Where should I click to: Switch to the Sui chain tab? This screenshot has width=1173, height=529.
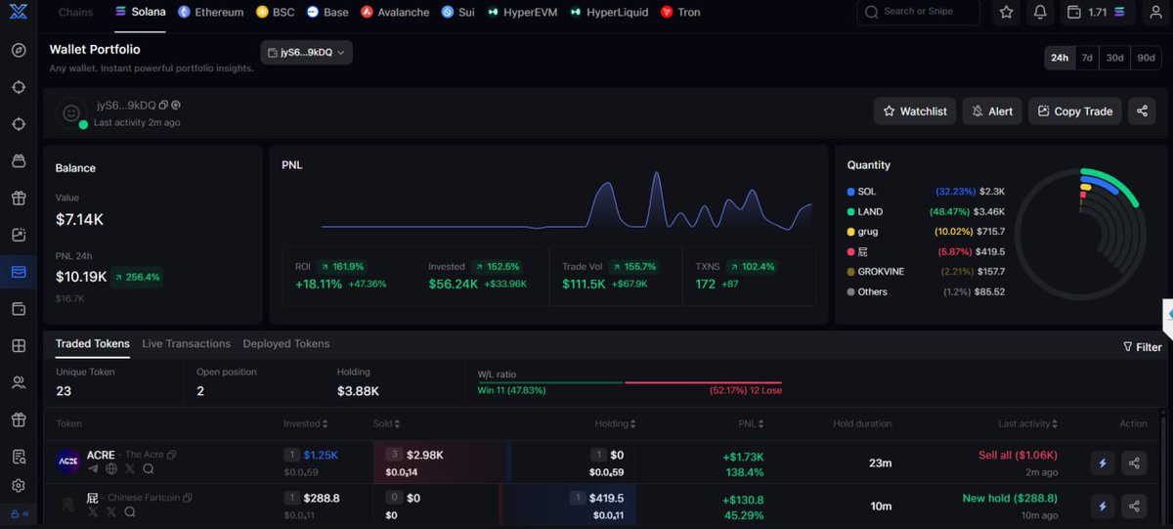[x=457, y=13]
